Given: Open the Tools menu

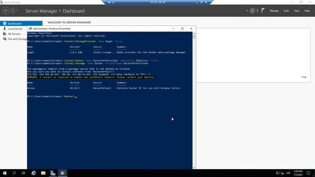Looking at the screenshot, I should click(x=286, y=11).
